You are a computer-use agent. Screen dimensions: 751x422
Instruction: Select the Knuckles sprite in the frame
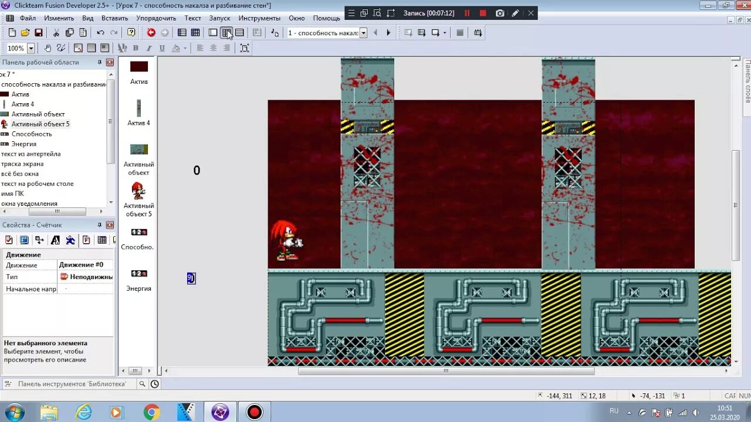tap(286, 240)
